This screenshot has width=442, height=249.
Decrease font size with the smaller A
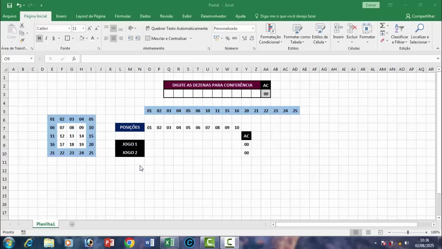pyautogui.click(x=96, y=28)
